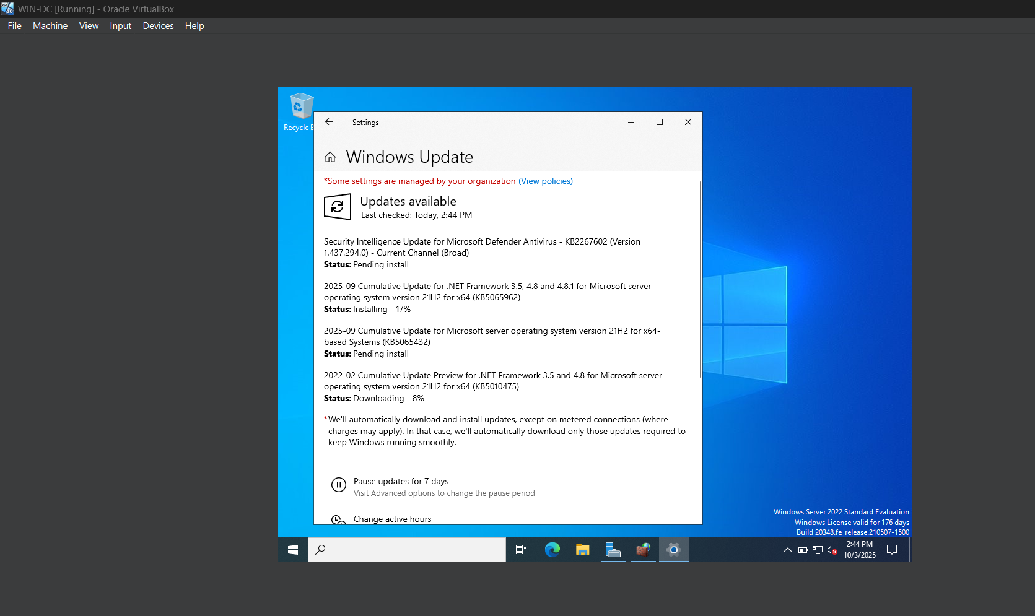Open File Explorer from the taskbar
The width and height of the screenshot is (1035, 616).
click(582, 550)
